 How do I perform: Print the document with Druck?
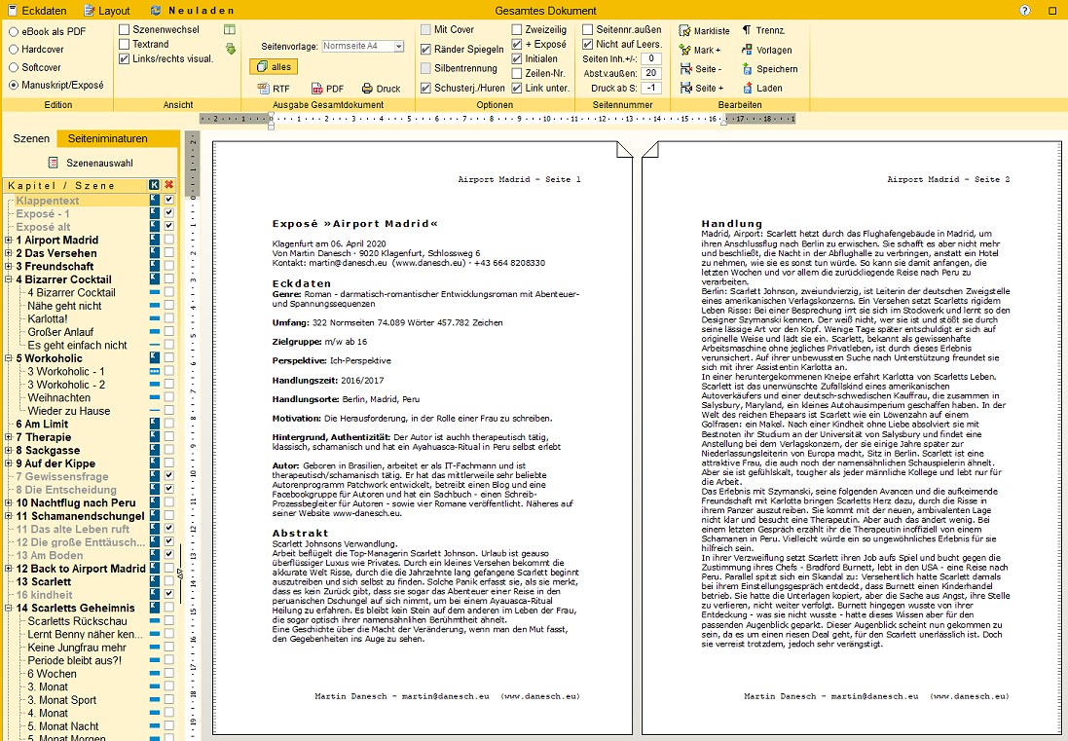click(381, 89)
